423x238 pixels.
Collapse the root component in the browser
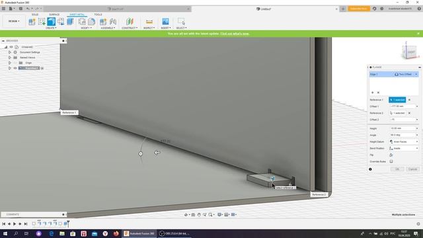(6, 47)
